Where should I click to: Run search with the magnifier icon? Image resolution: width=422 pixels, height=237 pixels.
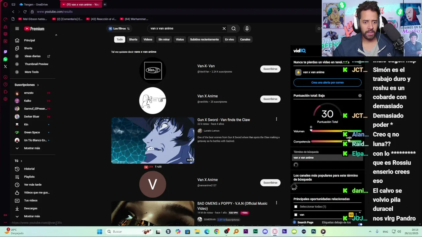[233, 29]
